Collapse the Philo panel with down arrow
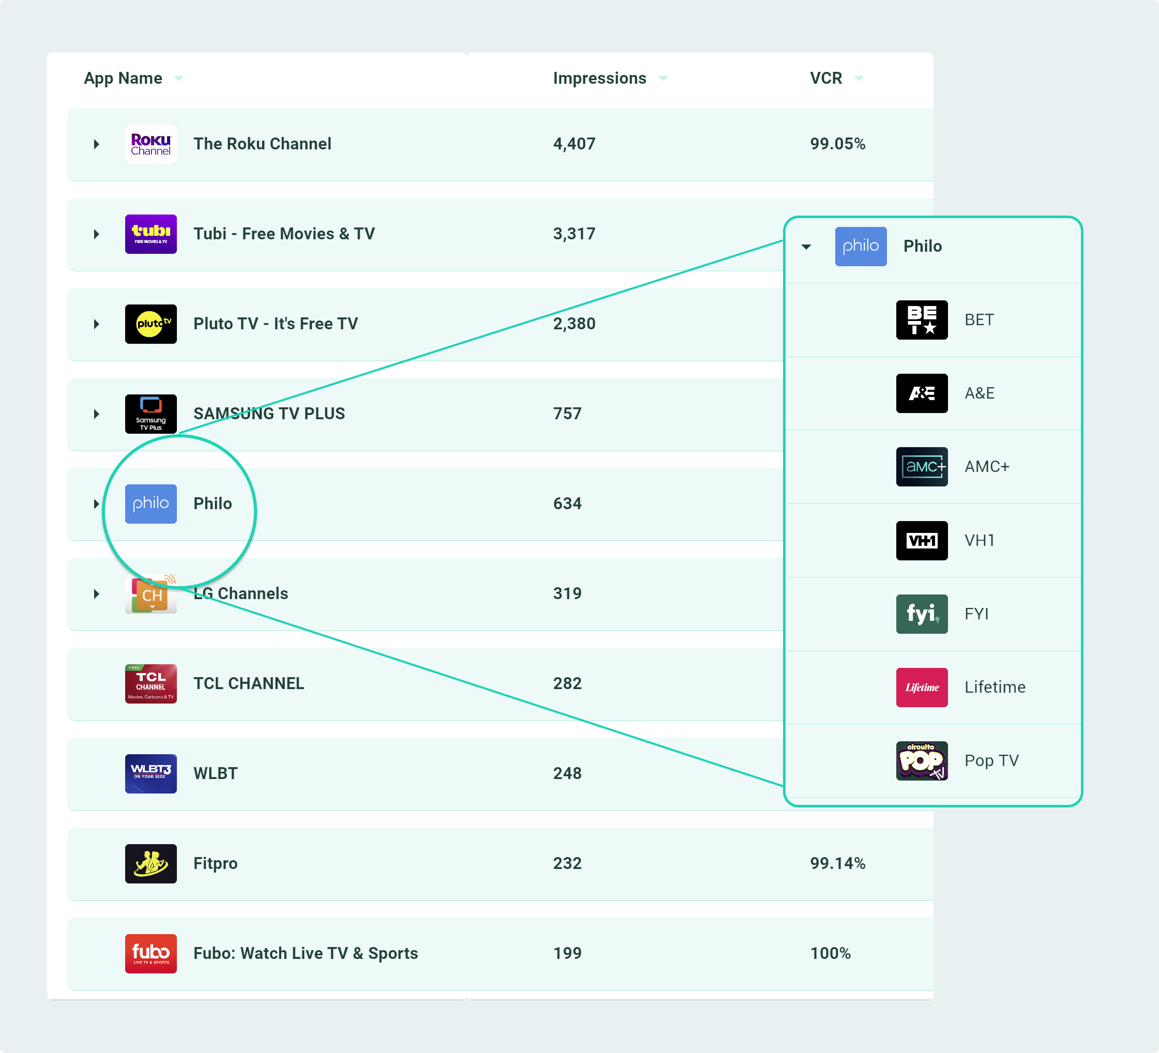1159x1053 pixels. tap(806, 247)
